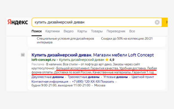This screenshot has width=174, height=109.
Task: Click green breadcrumb 'Купить дизайнерский диван'
Action: click(x=81, y=60)
